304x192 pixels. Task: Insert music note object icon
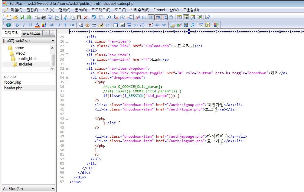click(x=192, y=25)
